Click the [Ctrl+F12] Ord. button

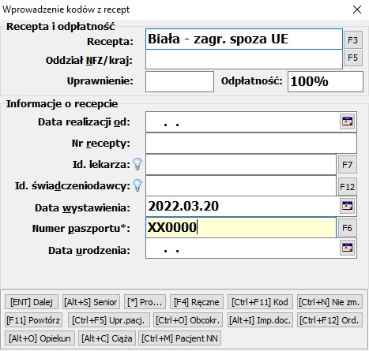point(329,320)
